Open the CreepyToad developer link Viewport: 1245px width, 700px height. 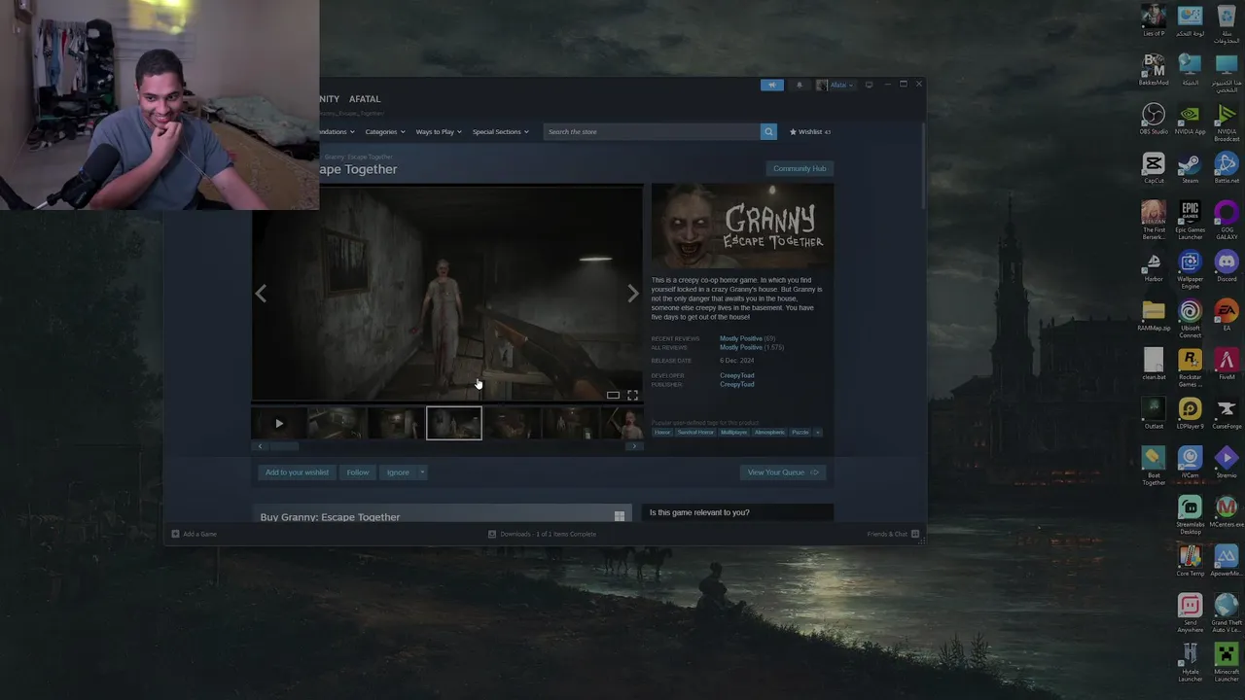point(736,375)
